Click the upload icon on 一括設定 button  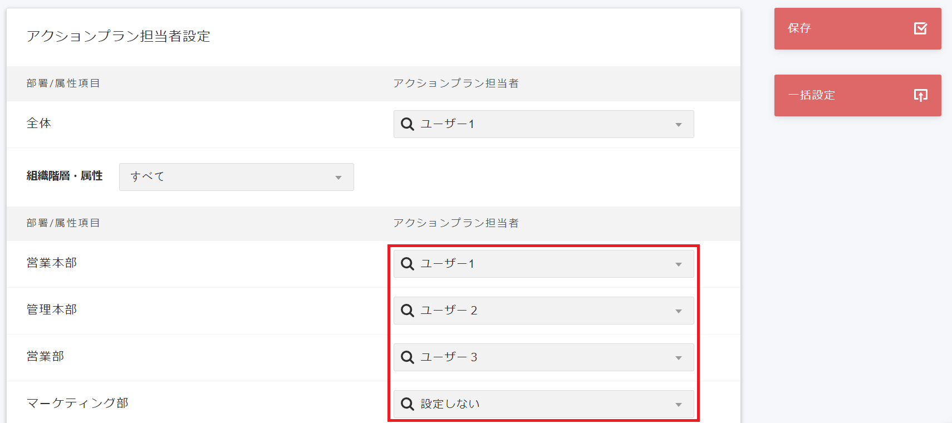tap(920, 95)
